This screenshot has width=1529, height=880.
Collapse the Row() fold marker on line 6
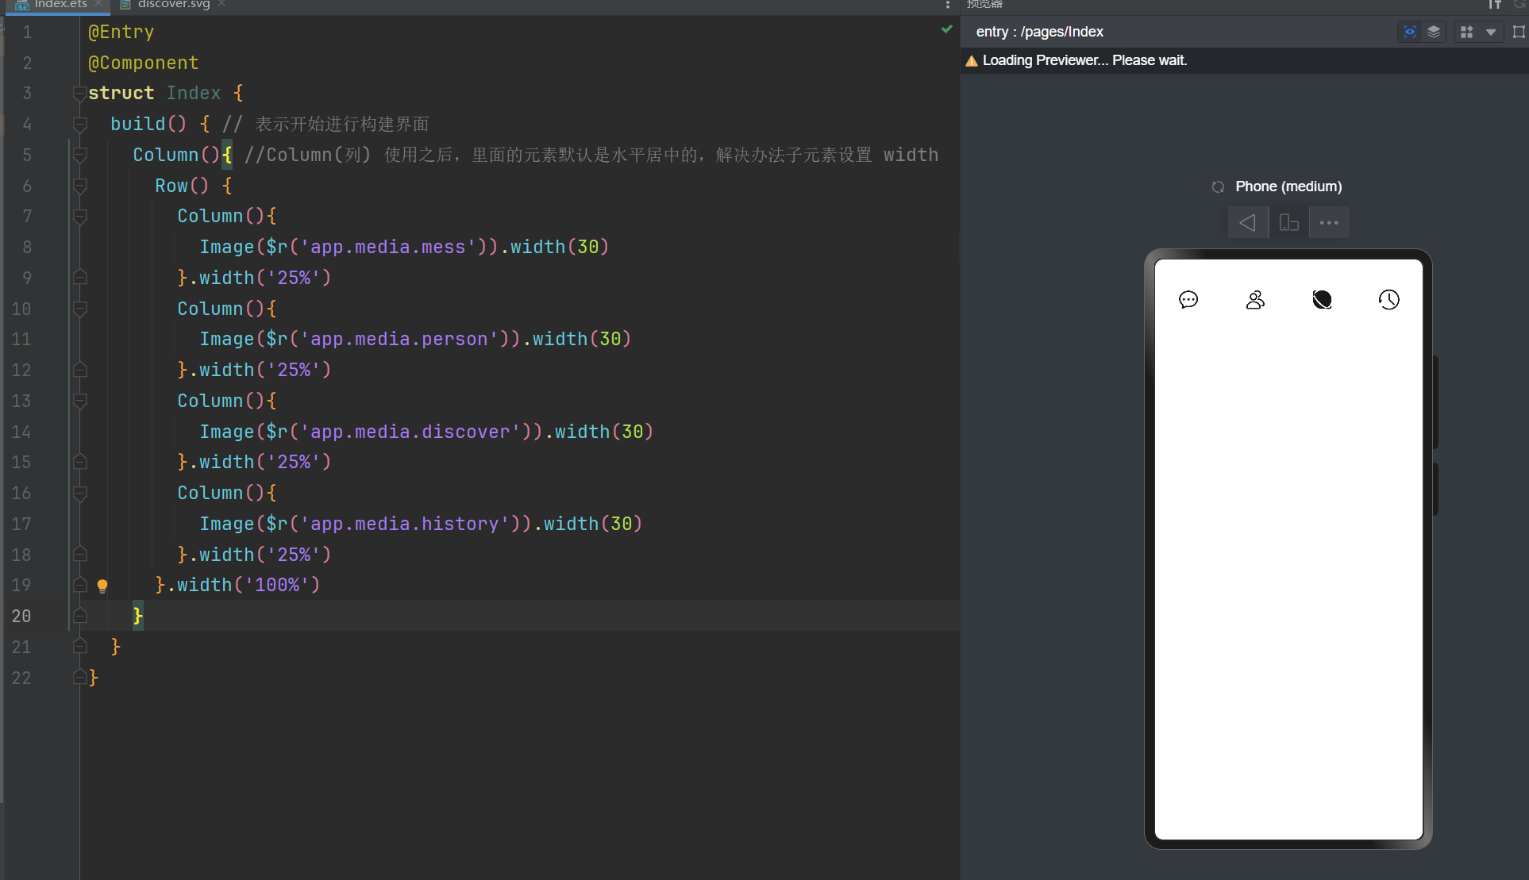coord(79,186)
